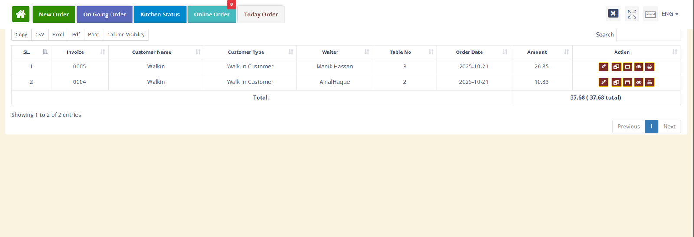The width and height of the screenshot is (694, 237).
Task: View invoice 0005 details with the eye icon
Action: coord(638,67)
